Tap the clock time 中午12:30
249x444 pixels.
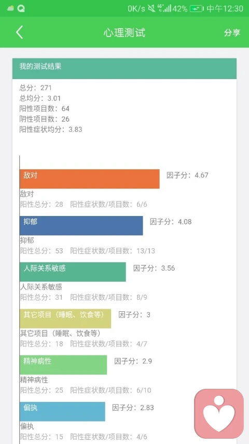[225, 8]
